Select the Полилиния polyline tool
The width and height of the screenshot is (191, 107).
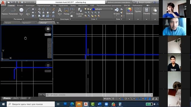click(x=13, y=11)
